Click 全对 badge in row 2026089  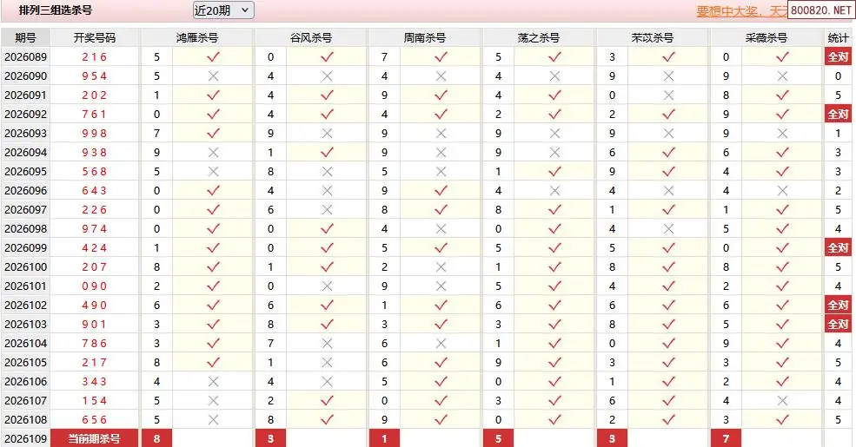tap(838, 57)
